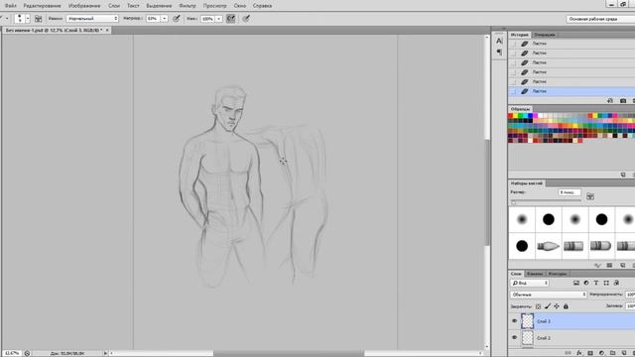The width and height of the screenshot is (635, 357).
Task: Create new adjustment layer icon
Action: 601,353
